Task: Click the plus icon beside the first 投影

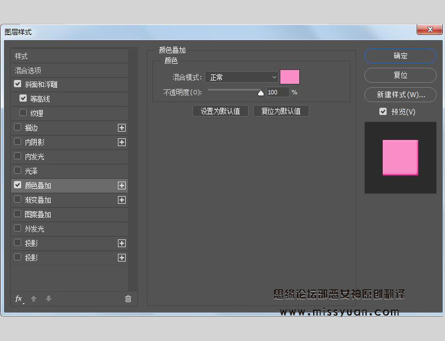Action: 121,243
